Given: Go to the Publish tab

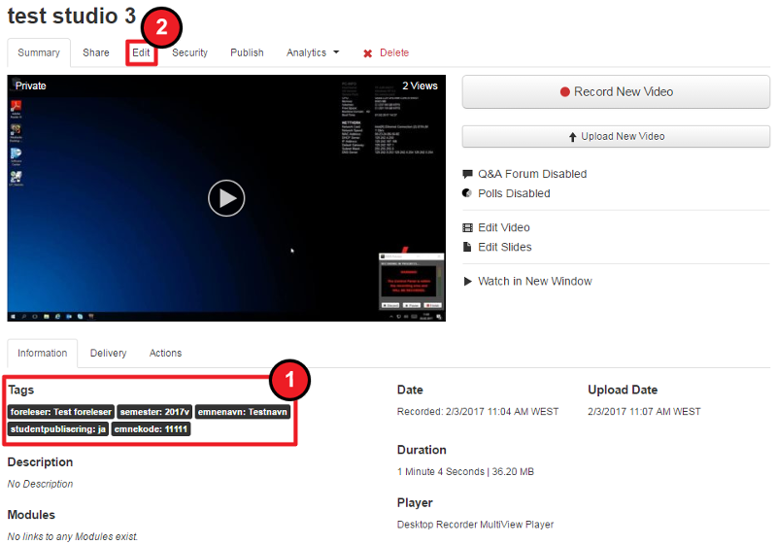Looking at the screenshot, I should pos(247,52).
